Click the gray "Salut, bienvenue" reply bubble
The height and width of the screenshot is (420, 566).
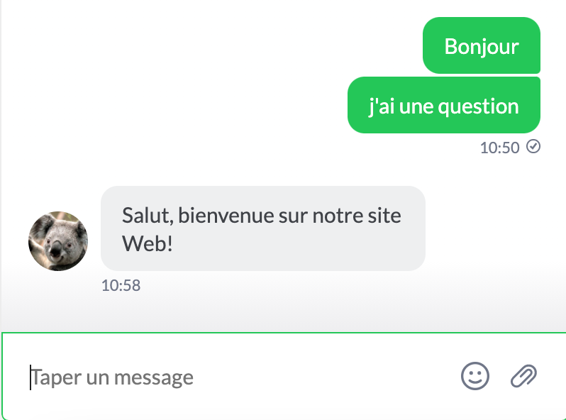click(262, 228)
